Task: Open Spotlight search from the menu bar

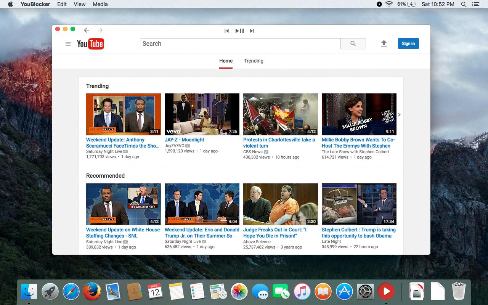Action: (463, 4)
